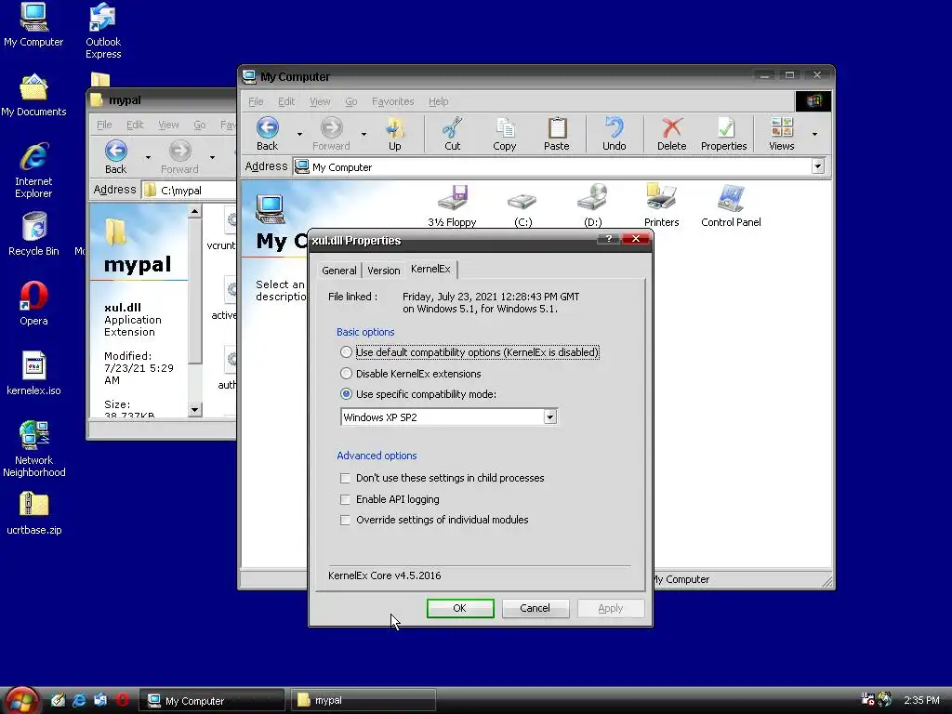
Task: Click the Up folder icon in My Computer
Action: [394, 134]
